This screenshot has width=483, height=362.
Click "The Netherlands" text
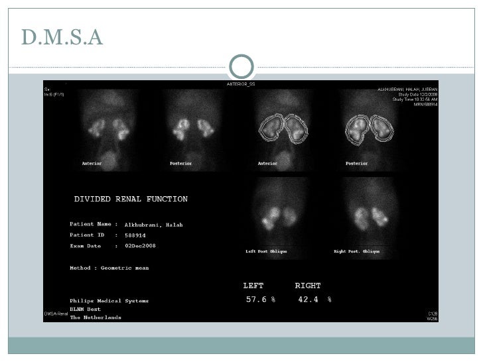pyautogui.click(x=96, y=318)
